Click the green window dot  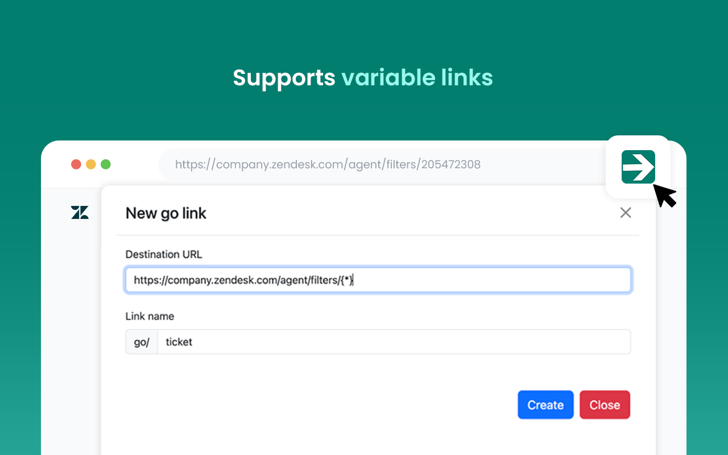point(105,164)
